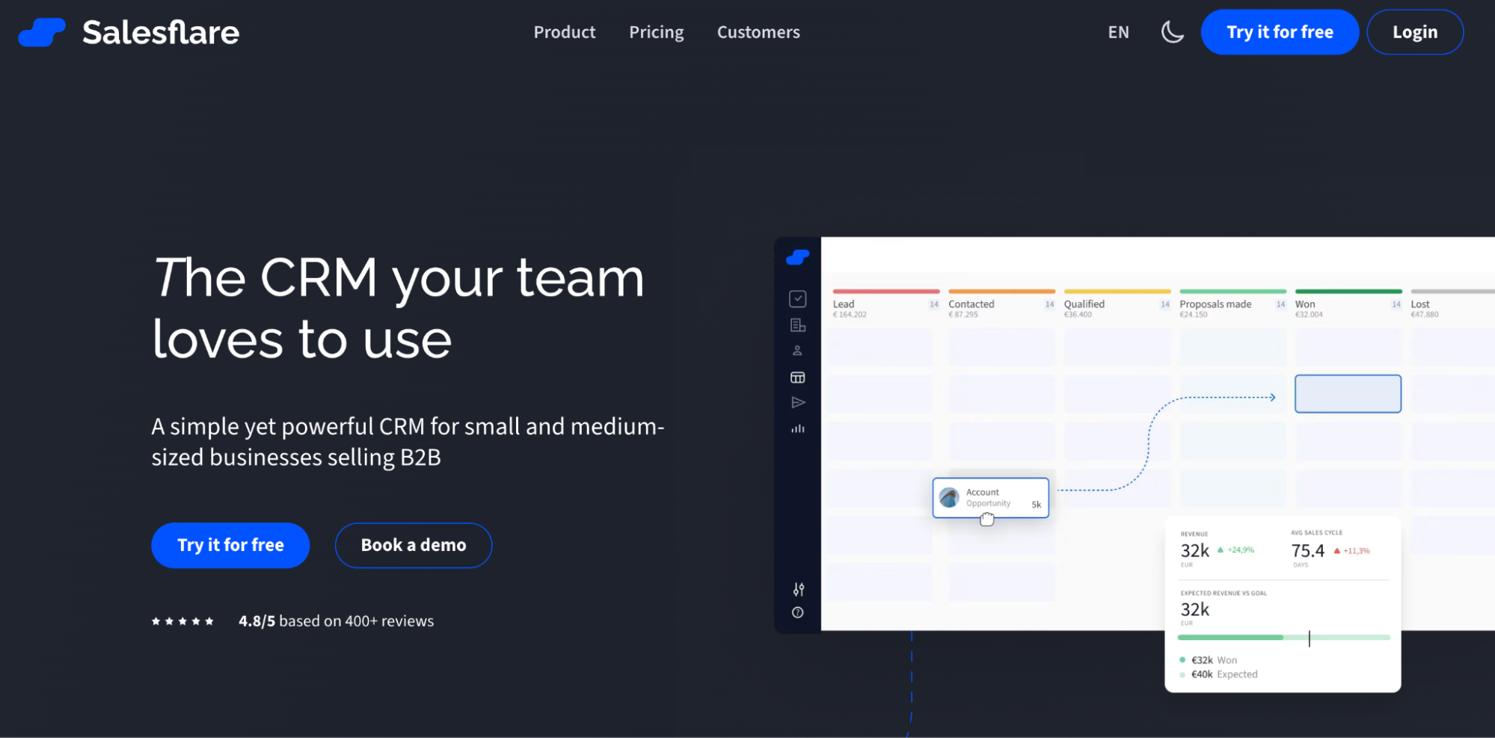
Task: Click the +24,9% revenue change indicator
Action: tap(1235, 550)
